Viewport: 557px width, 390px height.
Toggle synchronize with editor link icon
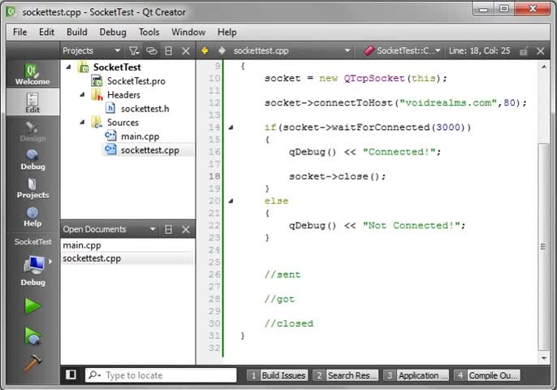click(151, 51)
